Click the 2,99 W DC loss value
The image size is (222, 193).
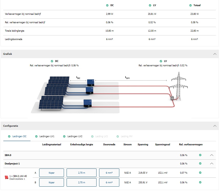[110, 14]
